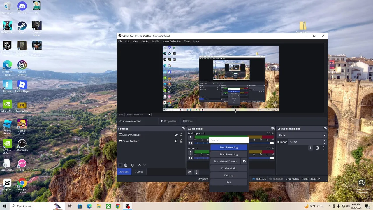373x210 pixels.
Task: Hide Display Capture source with eye icon
Action: [x=176, y=135]
